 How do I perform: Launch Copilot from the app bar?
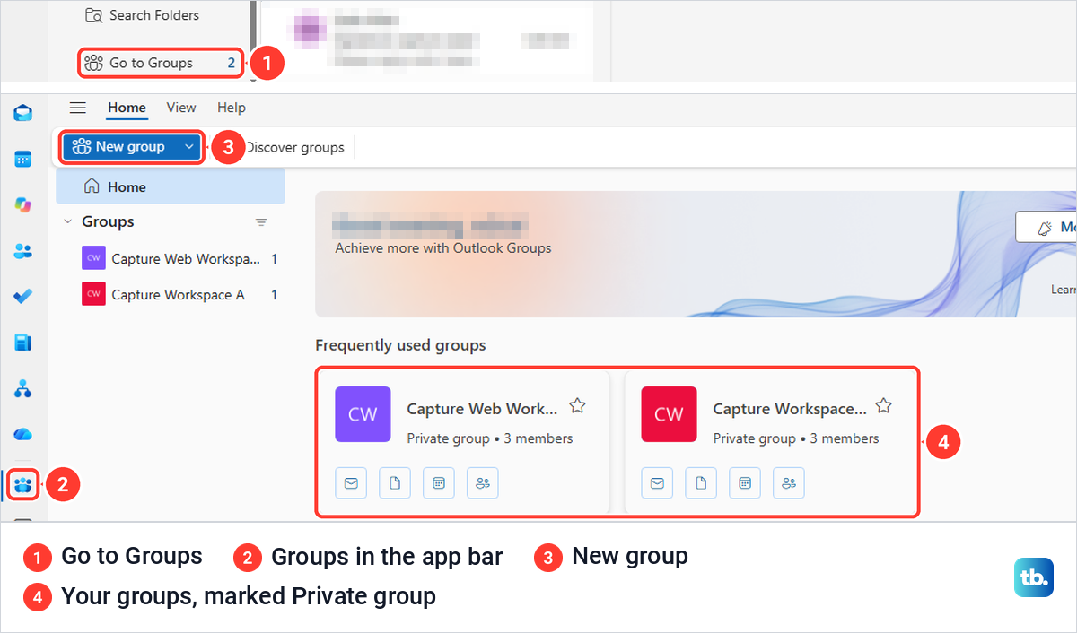(23, 205)
